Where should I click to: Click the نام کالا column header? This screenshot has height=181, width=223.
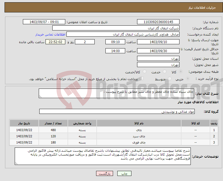click(139, 123)
